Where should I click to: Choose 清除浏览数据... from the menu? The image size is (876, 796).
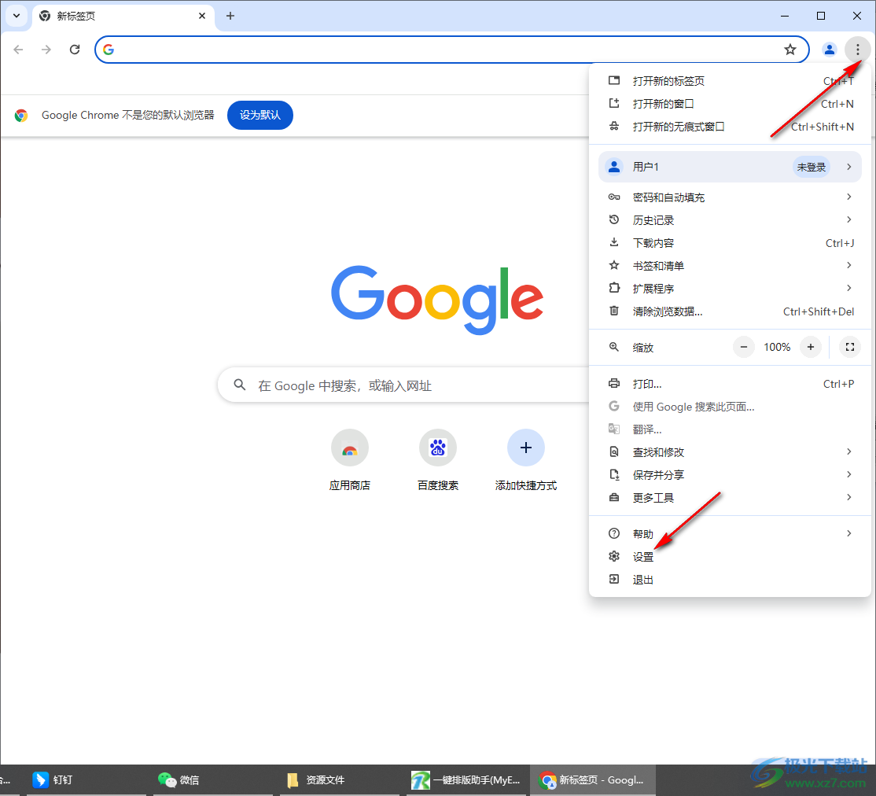(x=730, y=311)
